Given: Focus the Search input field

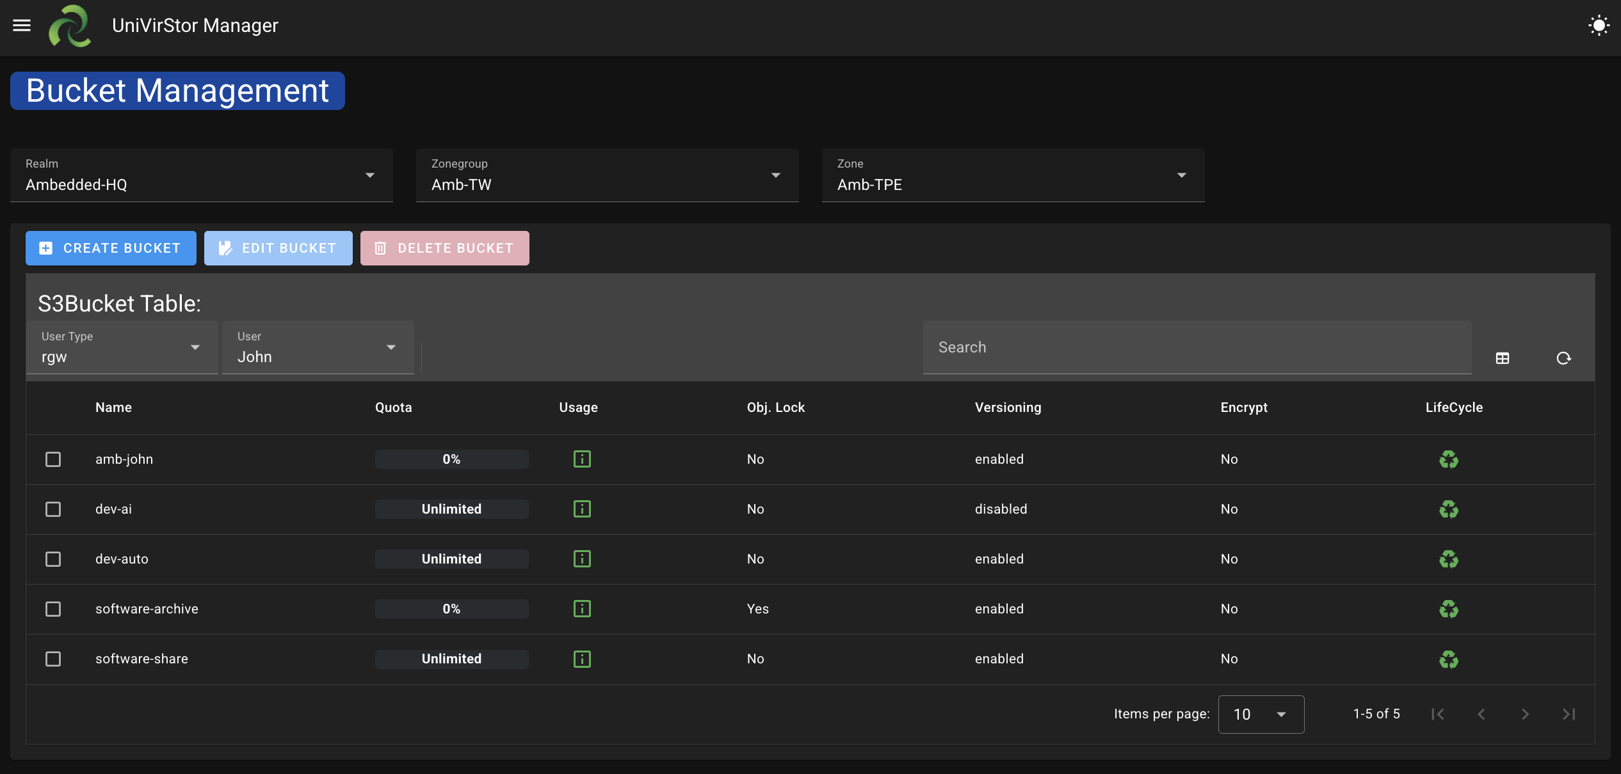Looking at the screenshot, I should (x=1197, y=347).
